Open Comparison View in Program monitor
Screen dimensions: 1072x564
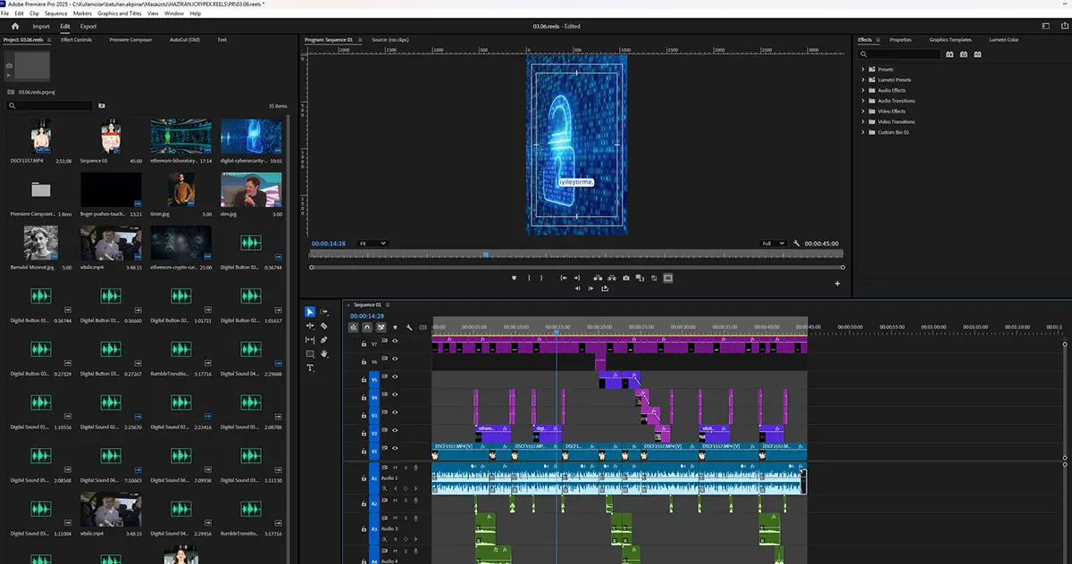[640, 278]
